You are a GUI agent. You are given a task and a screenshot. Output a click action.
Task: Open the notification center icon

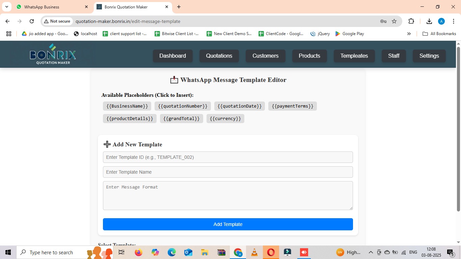point(450,252)
